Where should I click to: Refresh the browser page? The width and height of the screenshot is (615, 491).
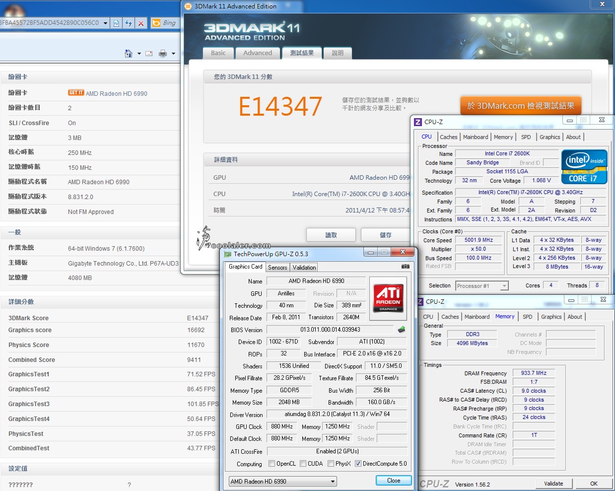click(x=129, y=23)
